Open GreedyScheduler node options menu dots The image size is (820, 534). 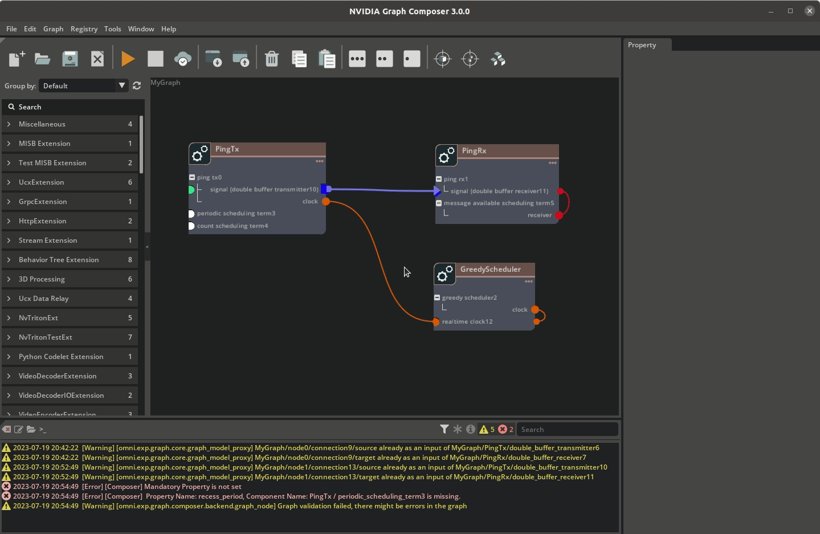pyautogui.click(x=529, y=282)
